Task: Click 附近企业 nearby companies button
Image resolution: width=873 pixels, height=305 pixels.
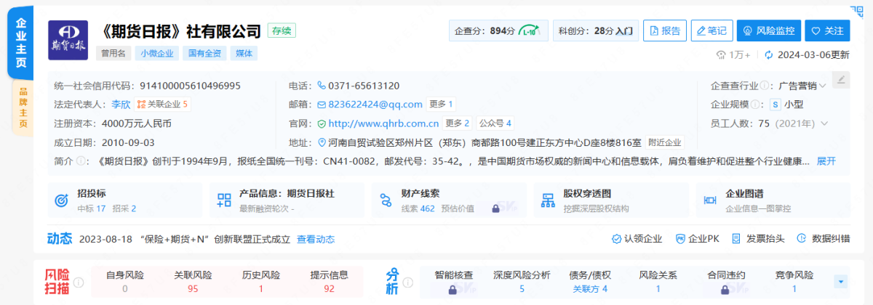Action: [665, 142]
